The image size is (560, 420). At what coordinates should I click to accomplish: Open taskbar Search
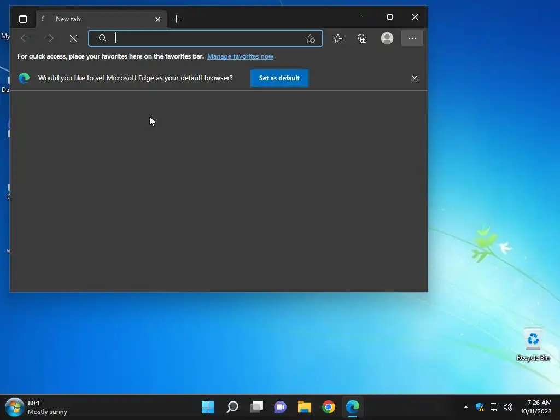click(x=232, y=407)
